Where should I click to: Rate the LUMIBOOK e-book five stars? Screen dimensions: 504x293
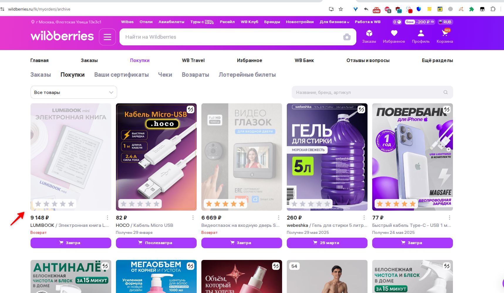click(71, 204)
